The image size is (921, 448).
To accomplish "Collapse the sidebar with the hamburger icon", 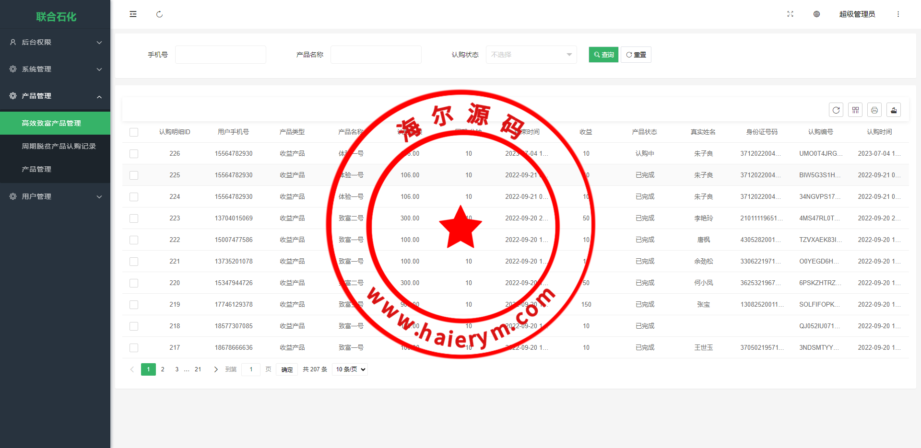I will (133, 14).
